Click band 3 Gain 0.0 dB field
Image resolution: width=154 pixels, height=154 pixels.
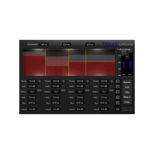80,86
